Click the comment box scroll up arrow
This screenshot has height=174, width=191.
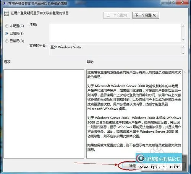[x=183, y=26]
